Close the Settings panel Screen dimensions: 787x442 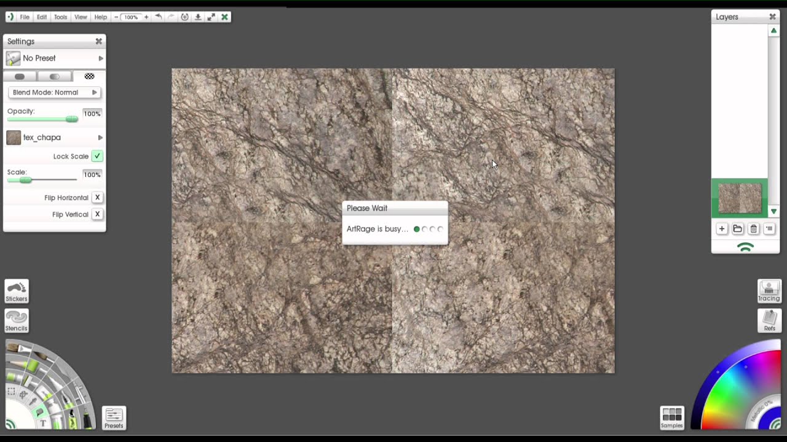[98, 41]
